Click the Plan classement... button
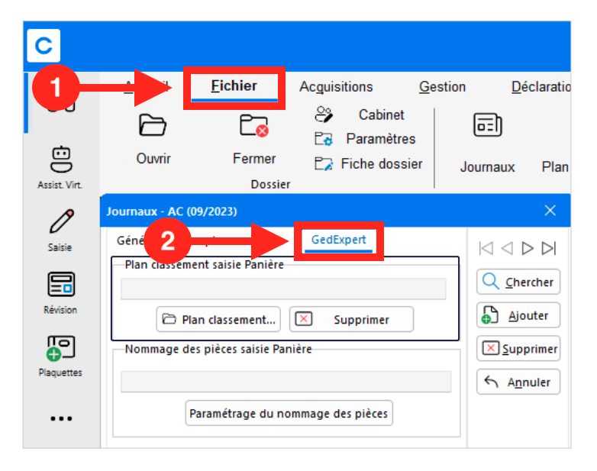The height and width of the screenshot is (471, 597). click(x=218, y=319)
